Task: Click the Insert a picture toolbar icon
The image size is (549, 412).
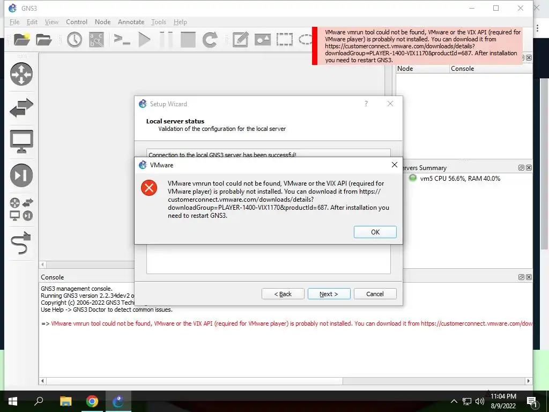Action: [262, 40]
